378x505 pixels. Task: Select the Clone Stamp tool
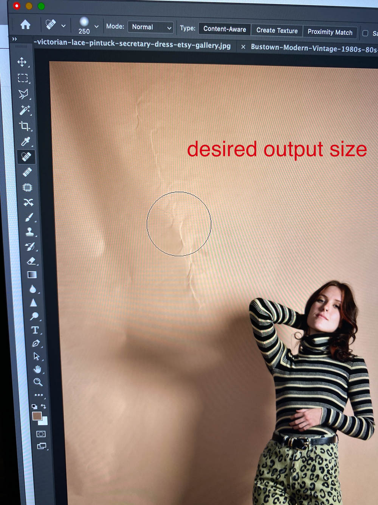[30, 232]
